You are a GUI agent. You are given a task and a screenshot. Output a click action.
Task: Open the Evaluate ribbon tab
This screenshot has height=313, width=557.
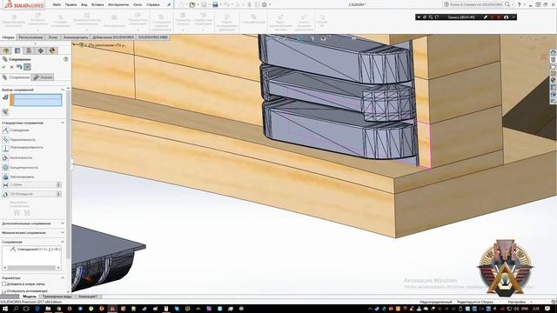click(x=76, y=37)
